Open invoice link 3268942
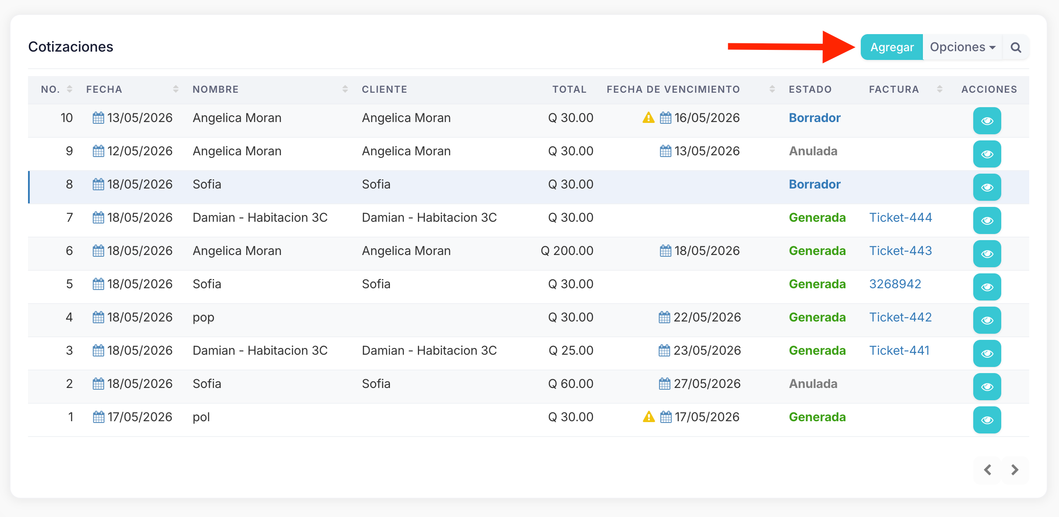The height and width of the screenshot is (517, 1059). (x=895, y=284)
